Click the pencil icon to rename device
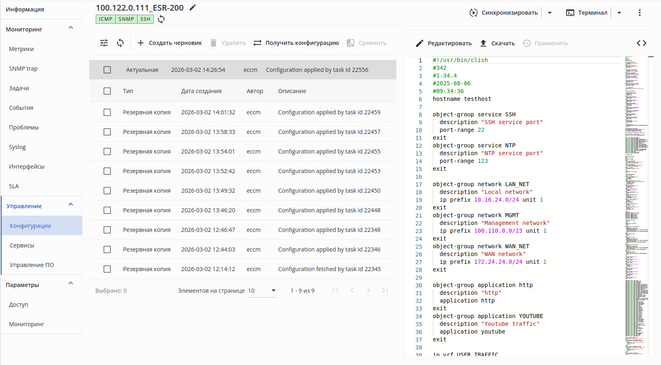 [193, 7]
